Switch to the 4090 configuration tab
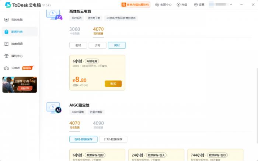This screenshot has width=258, height=161. click(x=98, y=125)
